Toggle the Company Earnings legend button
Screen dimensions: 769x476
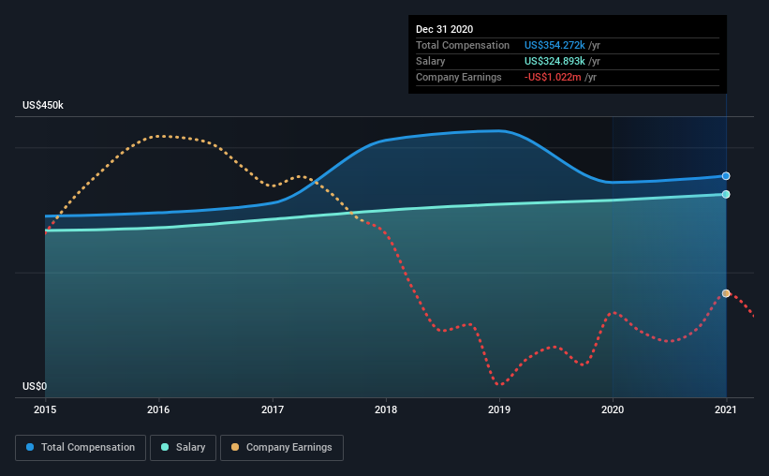(282, 448)
